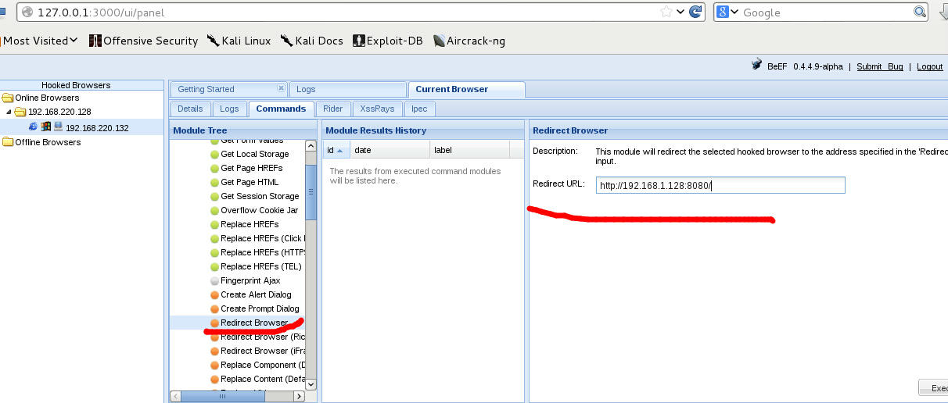Open the search engine selector dropdown
Screen dimensions: 948x403
728,12
